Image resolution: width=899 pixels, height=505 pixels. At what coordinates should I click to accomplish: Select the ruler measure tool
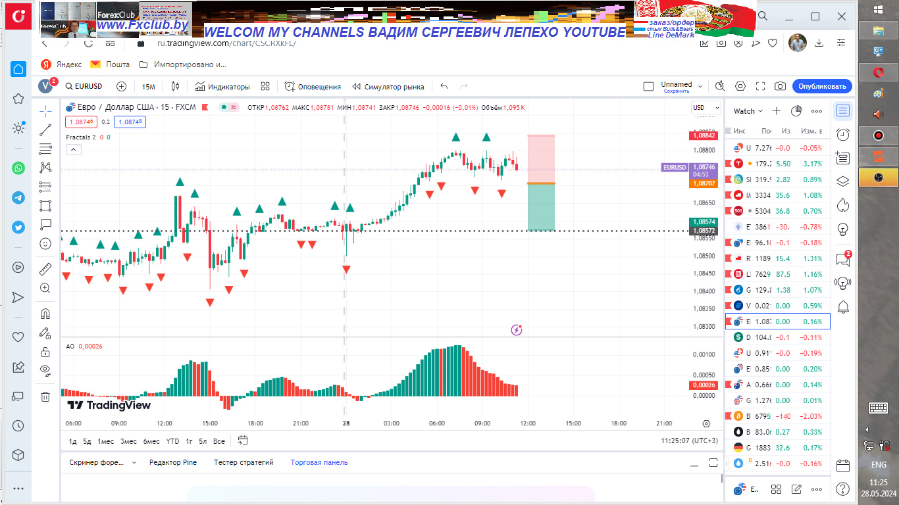click(x=45, y=269)
